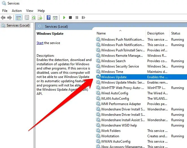Select Windows Update Medic Service row

[141, 82]
